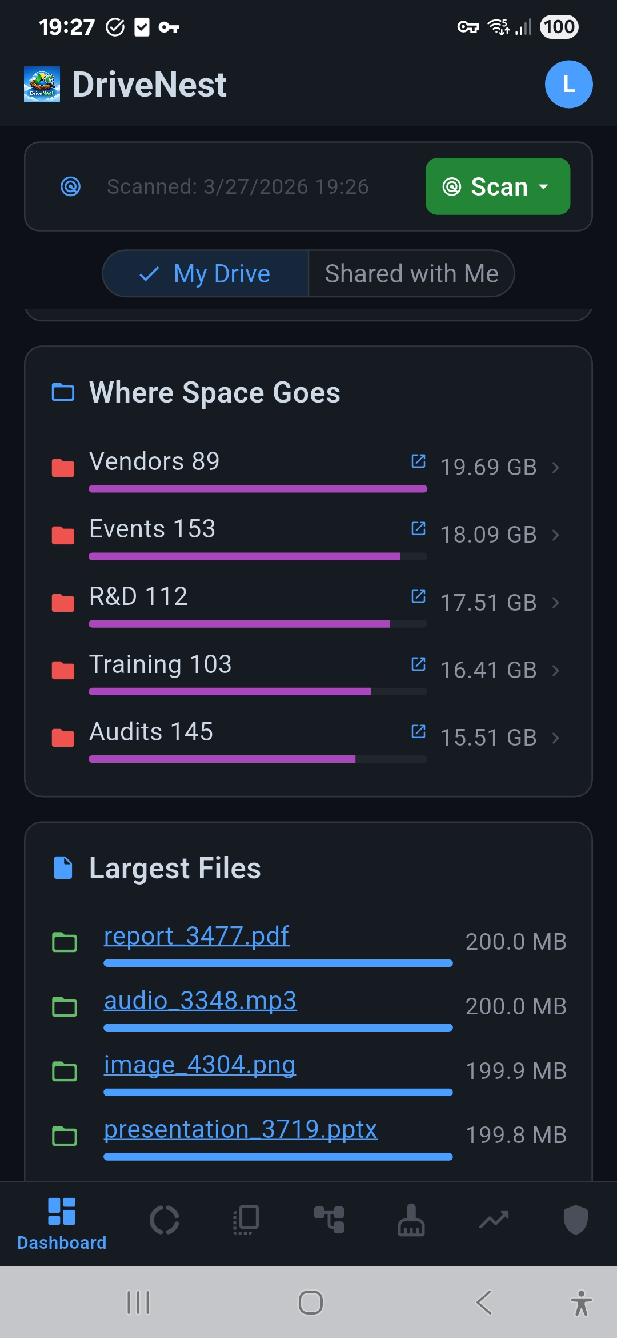Tap the DriveNest title text
Viewport: 617px width, 1338px height.
pyautogui.click(x=150, y=85)
